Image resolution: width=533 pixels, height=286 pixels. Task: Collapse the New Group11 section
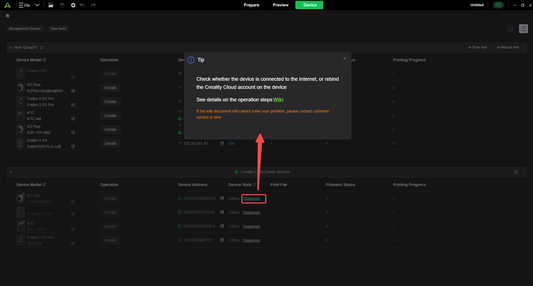10,47
